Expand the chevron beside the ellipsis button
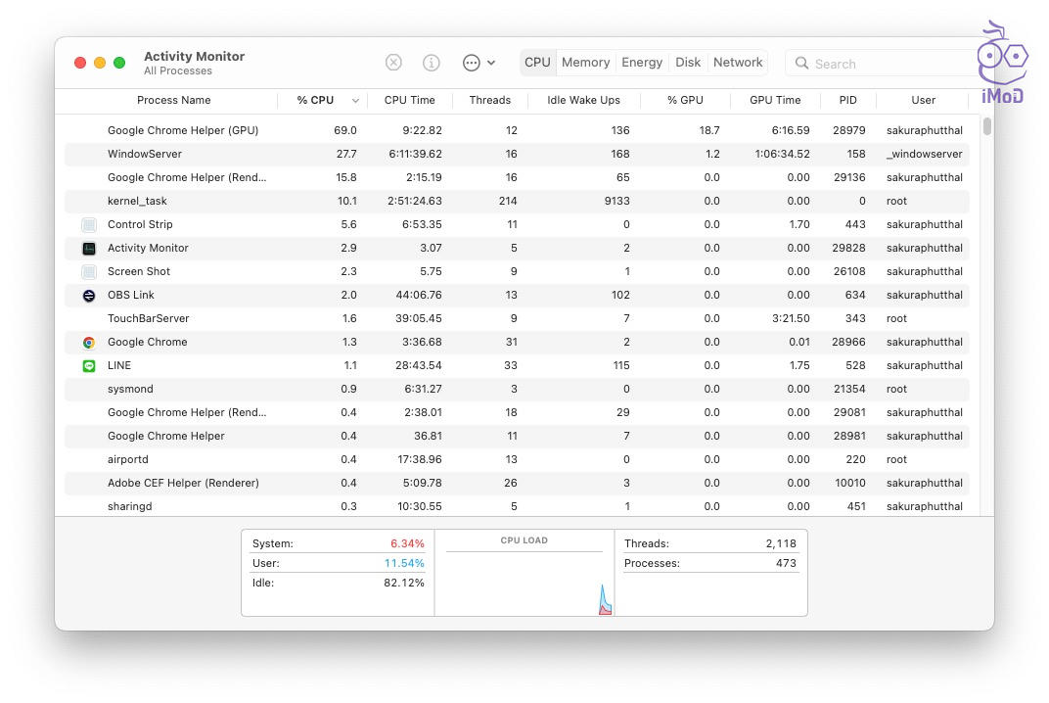 491,63
